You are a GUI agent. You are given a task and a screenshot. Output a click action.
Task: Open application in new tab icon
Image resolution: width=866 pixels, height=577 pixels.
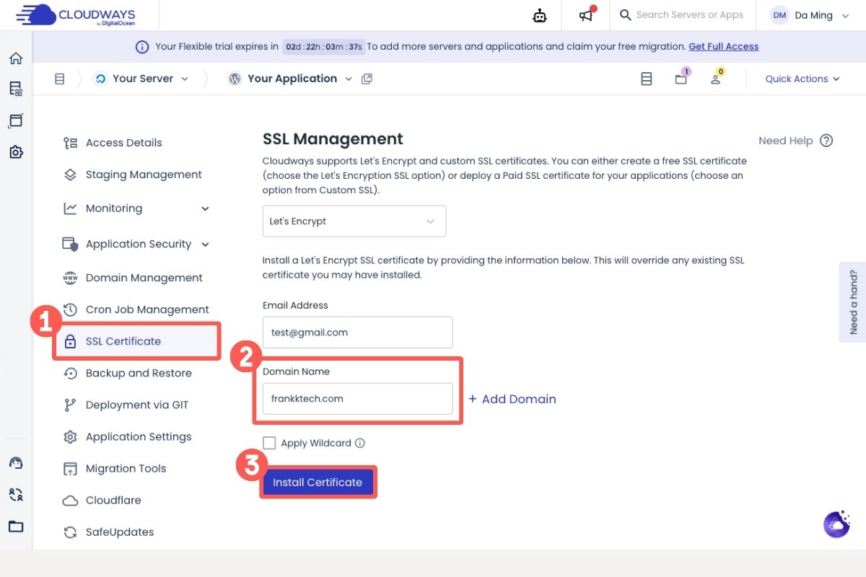tap(367, 79)
